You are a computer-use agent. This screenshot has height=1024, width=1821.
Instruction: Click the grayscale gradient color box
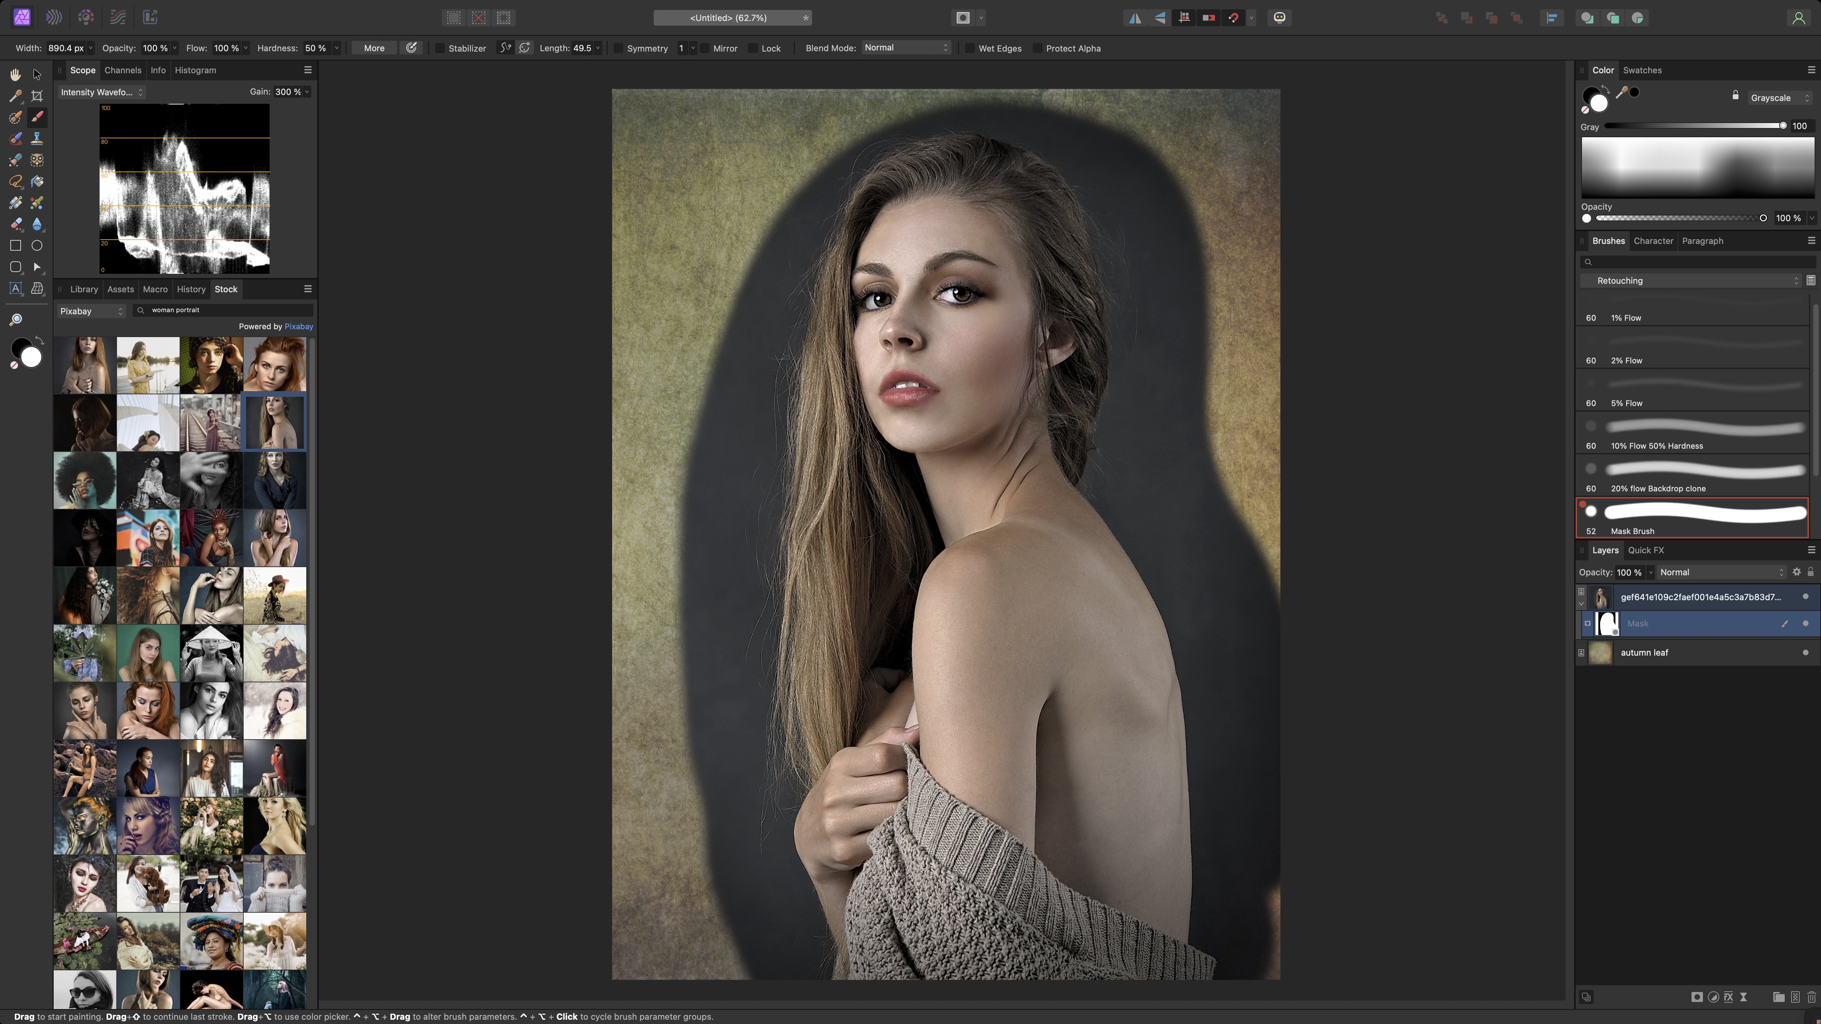[x=1697, y=167]
